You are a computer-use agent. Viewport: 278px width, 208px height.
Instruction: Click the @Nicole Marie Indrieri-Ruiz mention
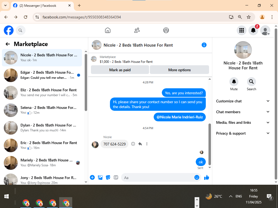[x=180, y=117]
